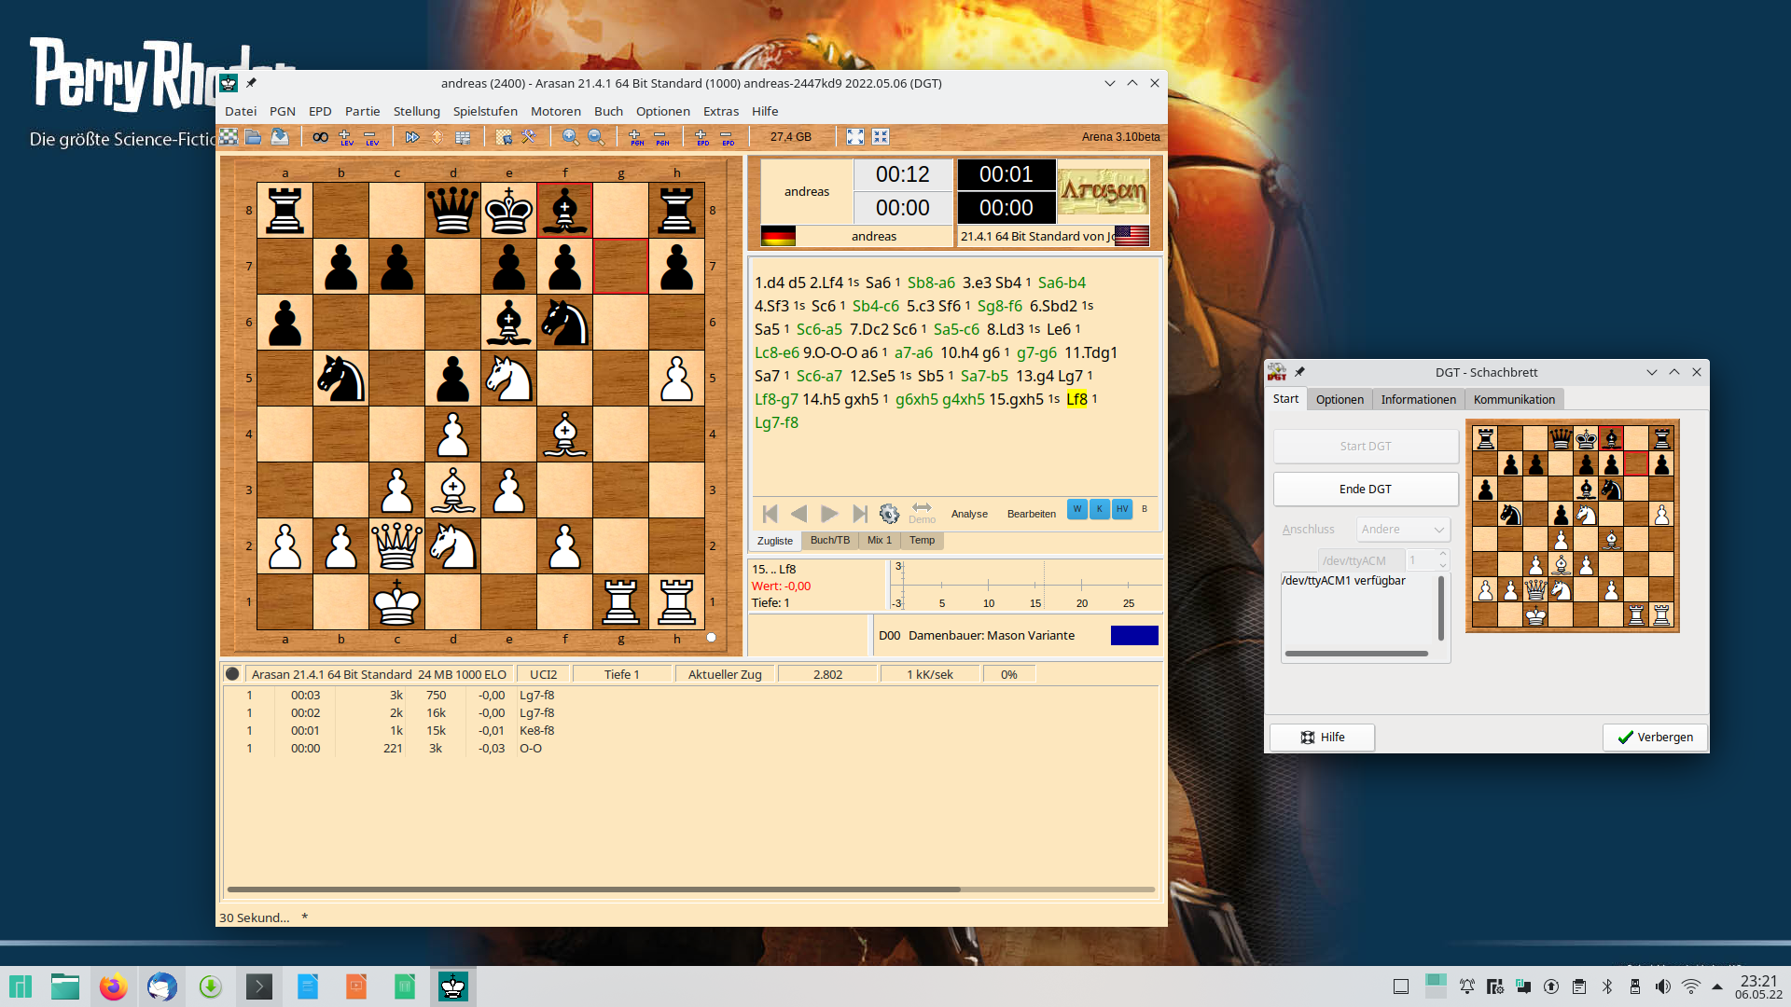
Task: Select the Zugliste tab
Action: (775, 541)
